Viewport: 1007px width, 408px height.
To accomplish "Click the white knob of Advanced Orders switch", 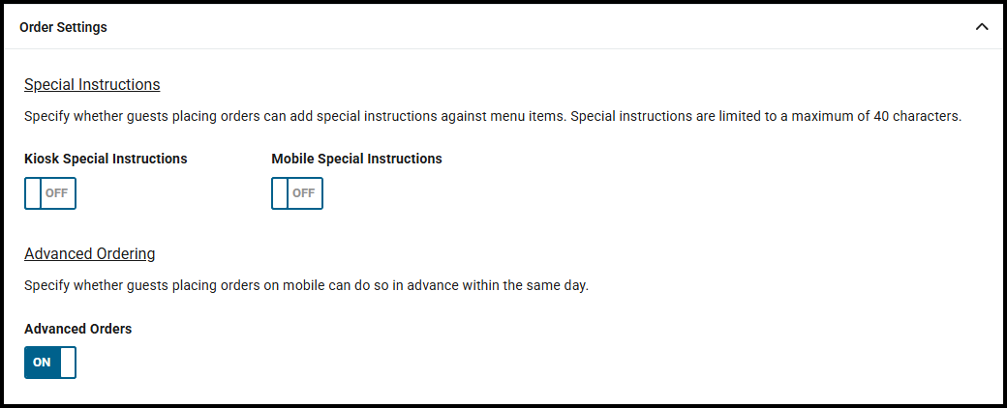I will coord(67,363).
